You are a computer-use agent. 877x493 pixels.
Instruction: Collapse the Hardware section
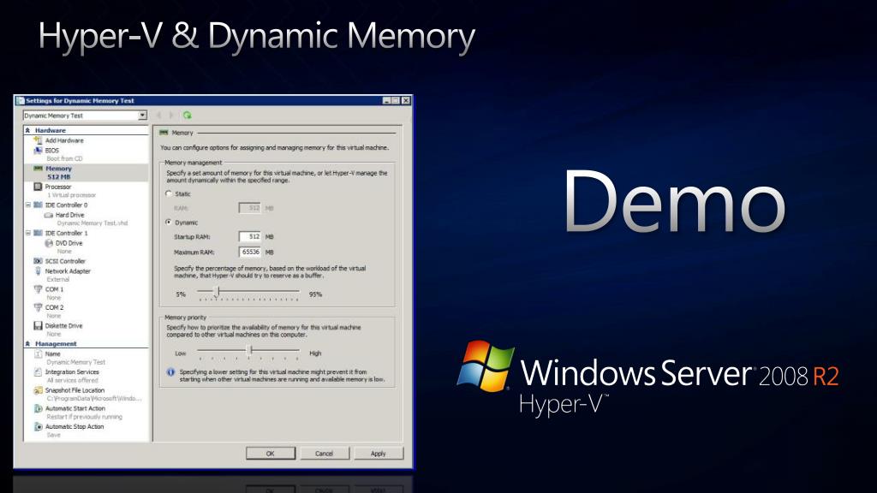click(27, 130)
